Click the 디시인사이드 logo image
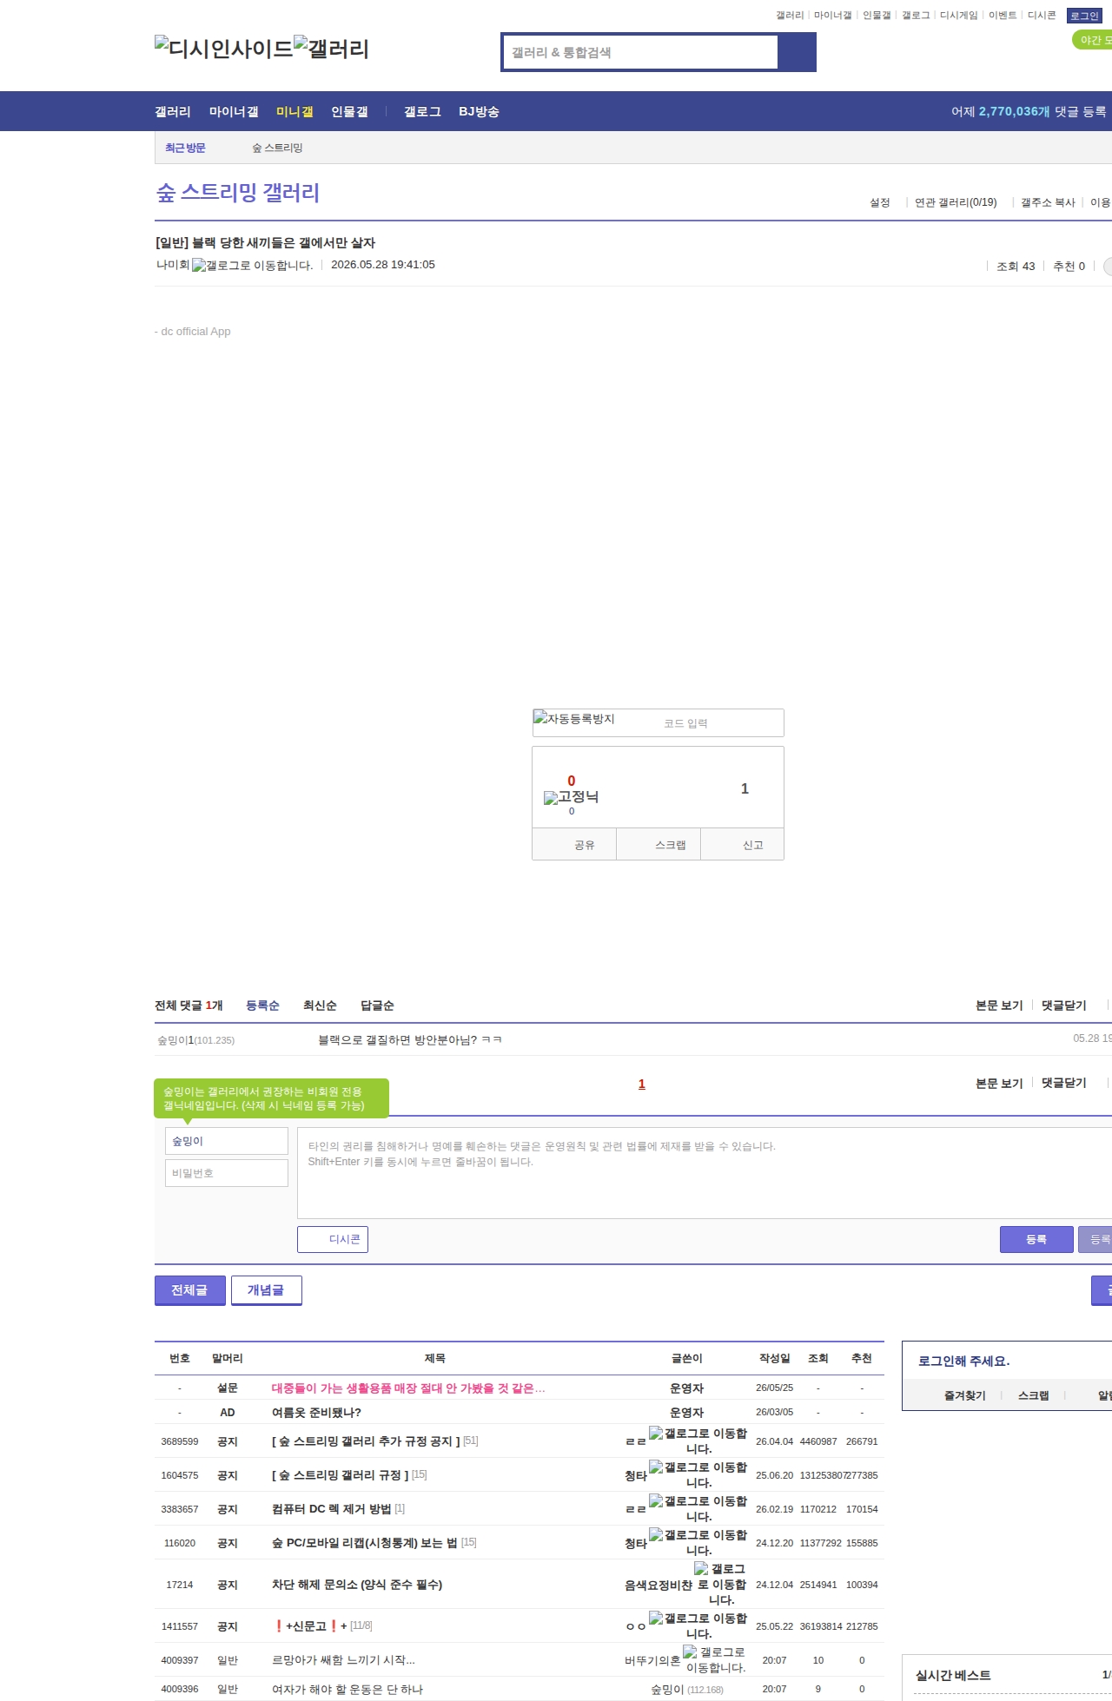The width and height of the screenshot is (1112, 1701). tap(223, 49)
